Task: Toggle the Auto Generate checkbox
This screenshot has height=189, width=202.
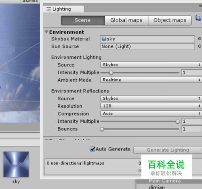Action: pyautogui.click(x=93, y=149)
